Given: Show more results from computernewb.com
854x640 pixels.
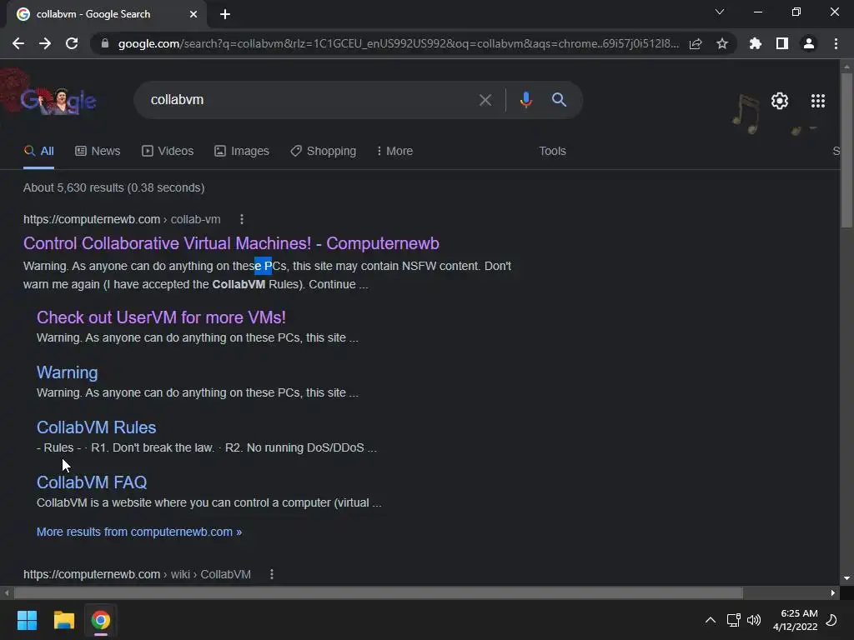Looking at the screenshot, I should tap(139, 532).
